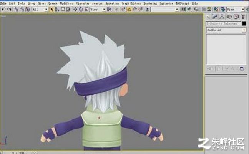Switch to the Display command panel tab
Image resolution: width=249 pixels, height=154 pixels.
[x=236, y=17]
